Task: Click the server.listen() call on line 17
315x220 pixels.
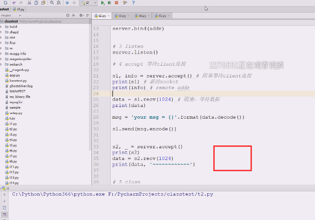Action: [x=135, y=53]
